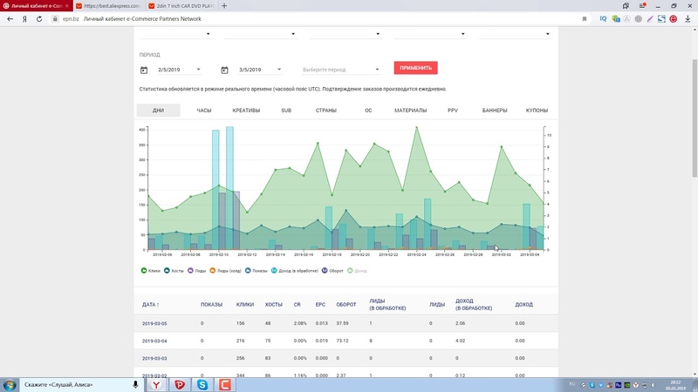Reload the page with refresh icon
The height and width of the screenshot is (392, 698).
(38, 18)
